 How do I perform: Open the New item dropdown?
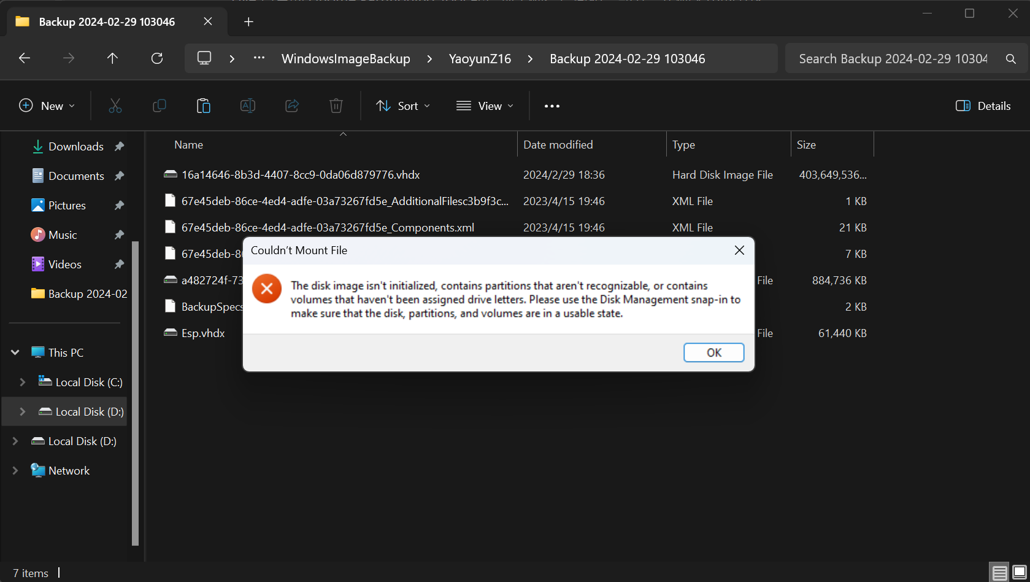click(x=47, y=106)
